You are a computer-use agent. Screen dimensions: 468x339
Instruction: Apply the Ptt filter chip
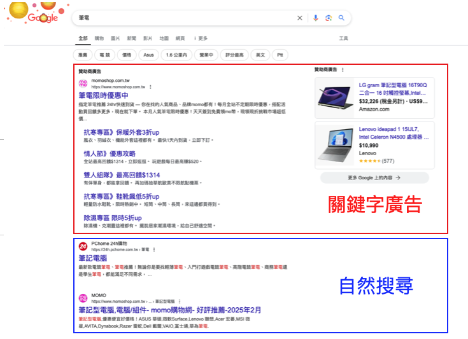[x=280, y=55]
